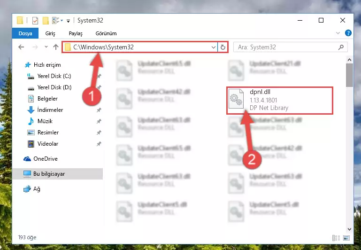Click the Resimler picture icon
This screenshot has width=361, height=250.
click(31, 133)
